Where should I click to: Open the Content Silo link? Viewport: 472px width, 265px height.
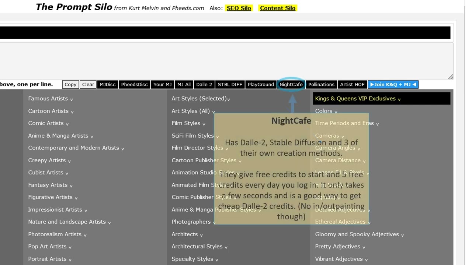[278, 8]
